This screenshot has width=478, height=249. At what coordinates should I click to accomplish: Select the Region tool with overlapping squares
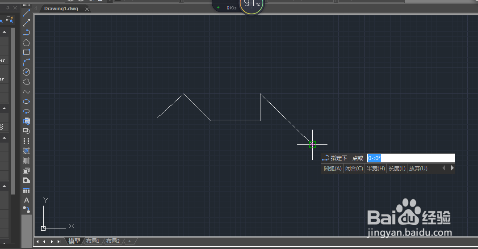point(26,171)
